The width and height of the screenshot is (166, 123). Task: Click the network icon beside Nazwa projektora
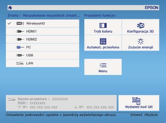tap(12, 99)
